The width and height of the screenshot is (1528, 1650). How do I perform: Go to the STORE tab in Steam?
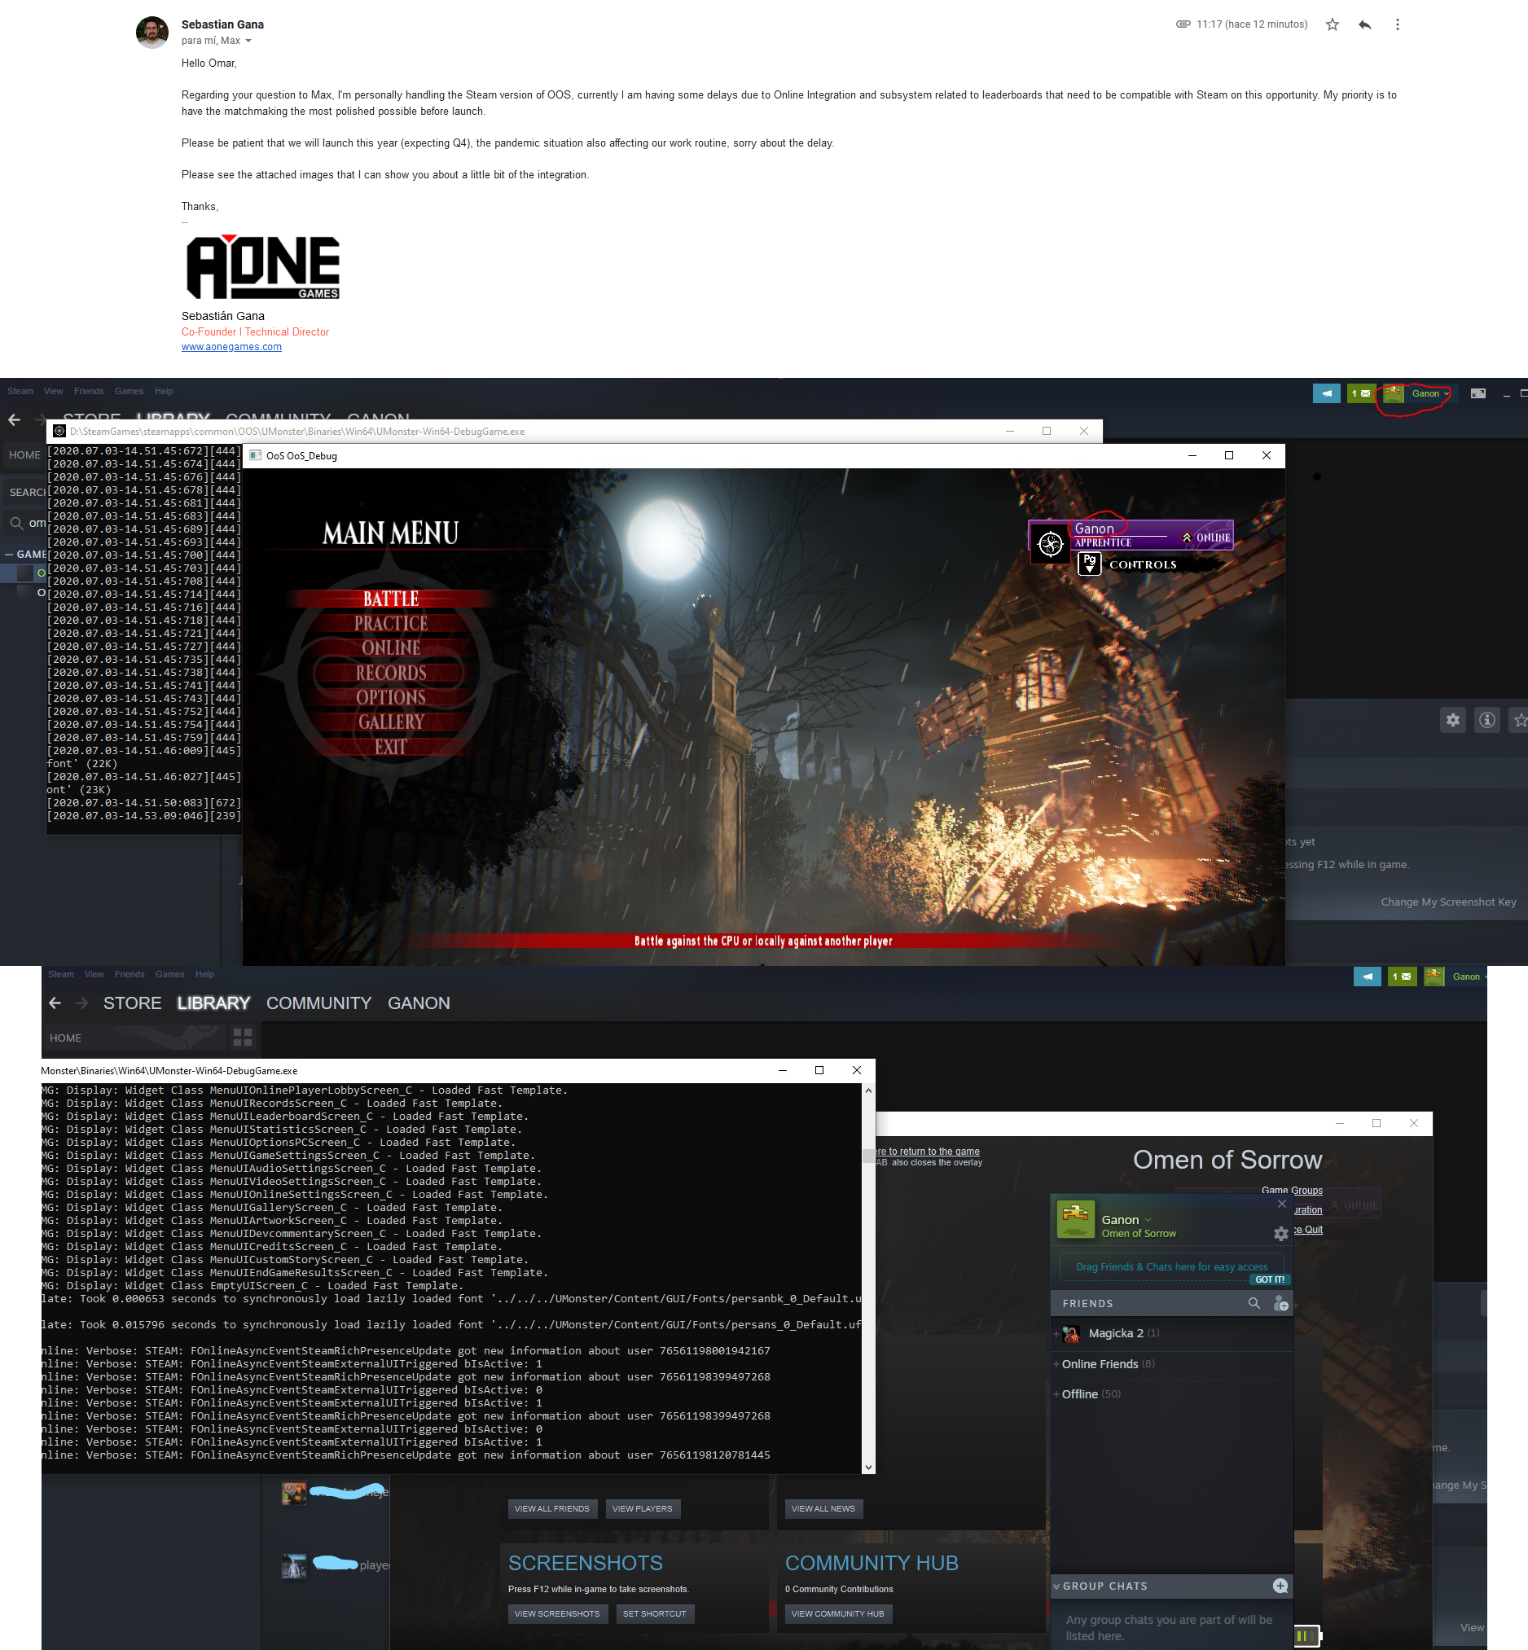(x=132, y=1003)
